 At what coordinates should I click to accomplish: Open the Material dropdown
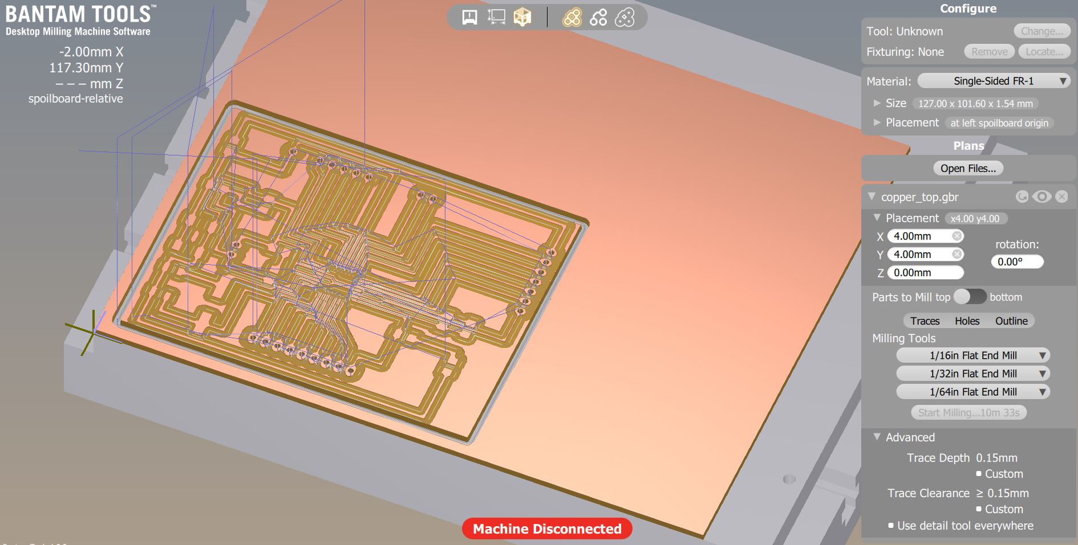(x=994, y=81)
